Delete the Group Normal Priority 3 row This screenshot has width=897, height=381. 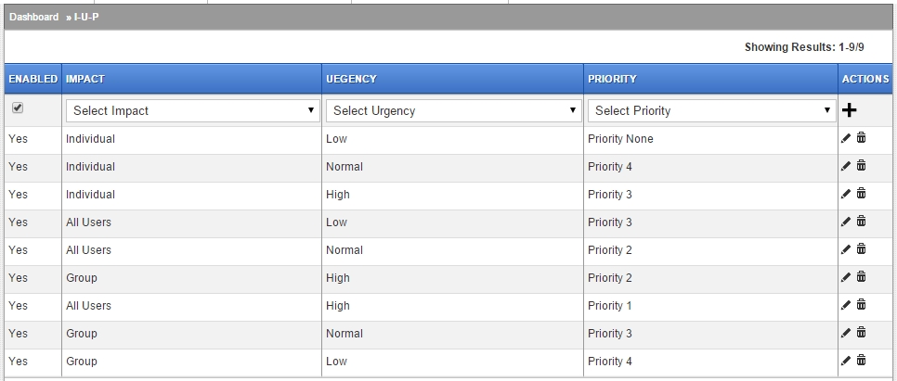861,333
